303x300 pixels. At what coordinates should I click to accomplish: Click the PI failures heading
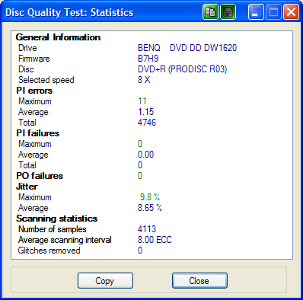38,133
